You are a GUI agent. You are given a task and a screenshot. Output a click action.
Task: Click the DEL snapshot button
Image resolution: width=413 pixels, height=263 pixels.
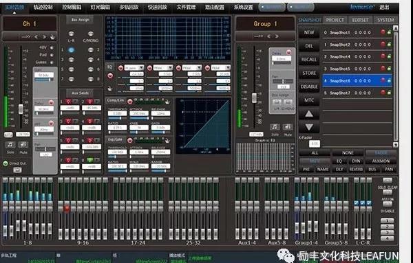309,46
